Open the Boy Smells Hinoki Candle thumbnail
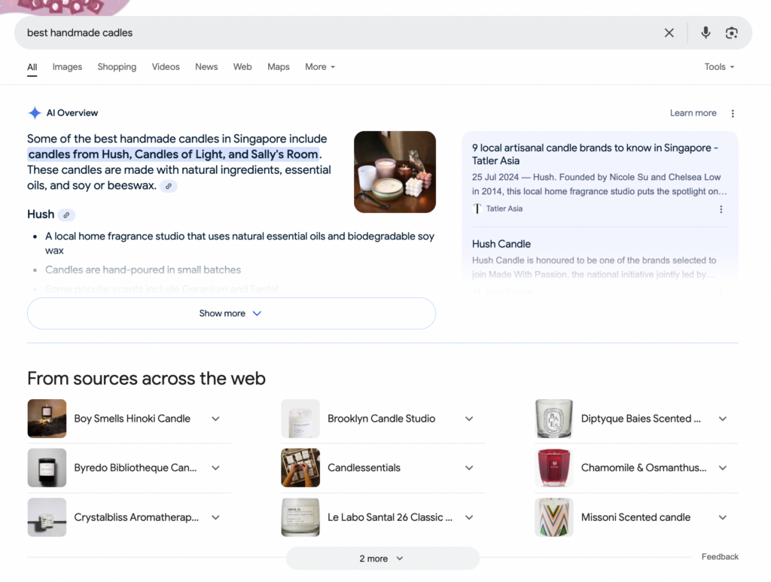 click(x=47, y=419)
